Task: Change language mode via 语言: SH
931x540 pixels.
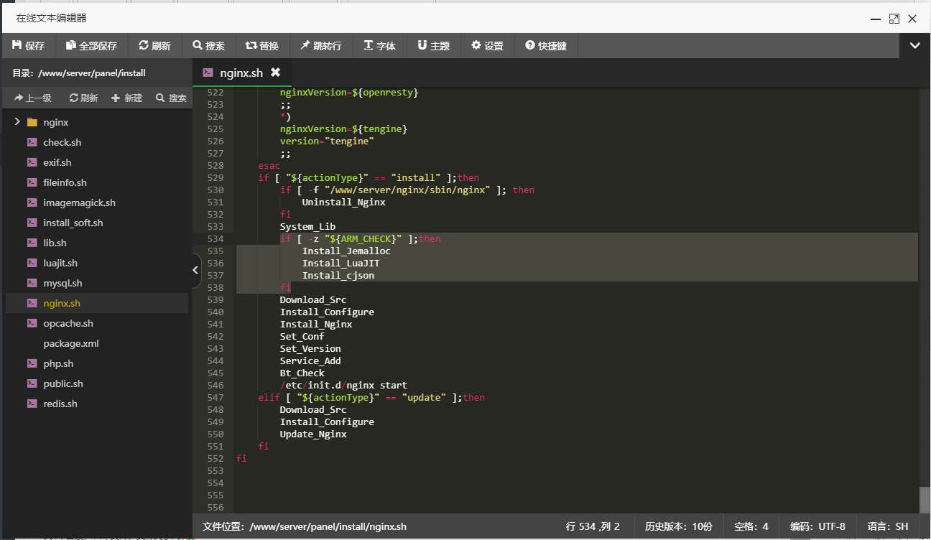Action: point(888,526)
